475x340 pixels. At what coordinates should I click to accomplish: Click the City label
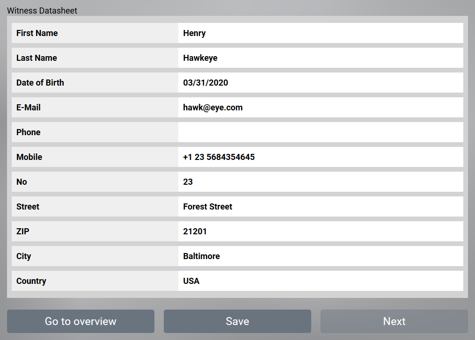pyautogui.click(x=23, y=256)
